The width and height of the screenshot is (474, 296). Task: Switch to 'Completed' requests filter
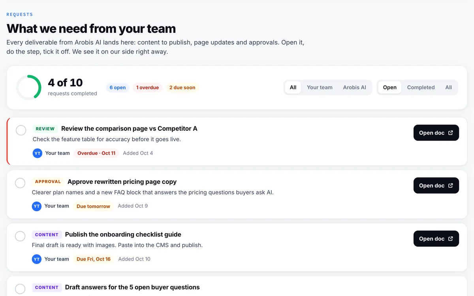tap(421, 88)
